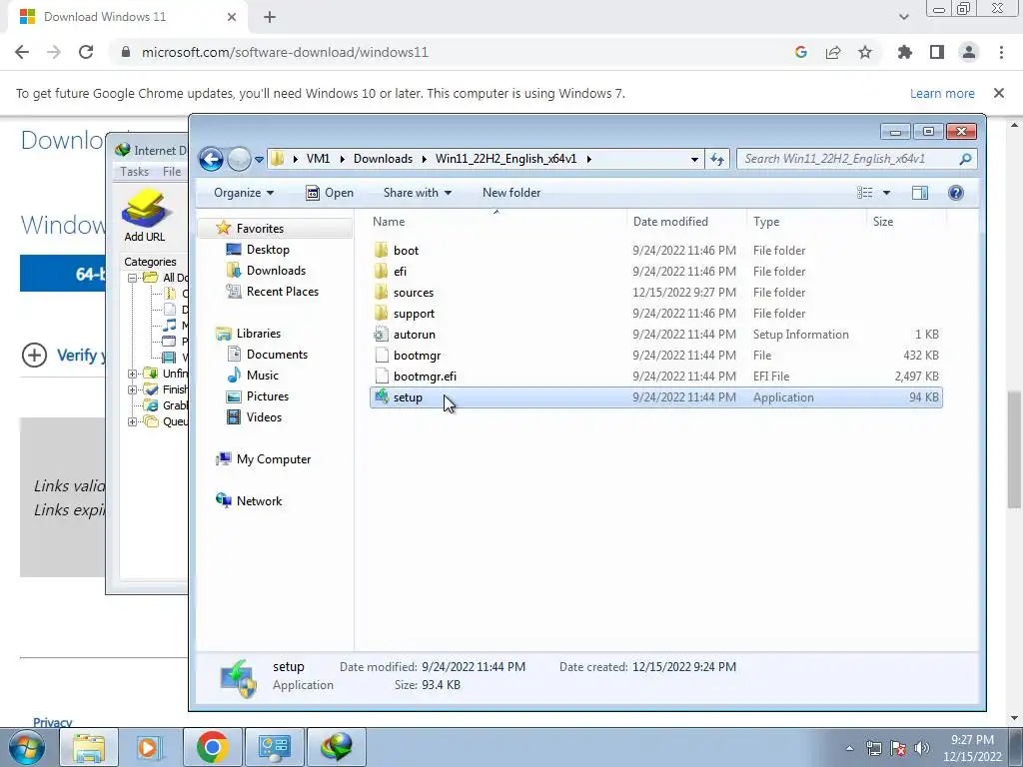Viewport: 1023px width, 767px height.
Task: Open Chrome extensions puzzle icon
Action: [x=904, y=52]
